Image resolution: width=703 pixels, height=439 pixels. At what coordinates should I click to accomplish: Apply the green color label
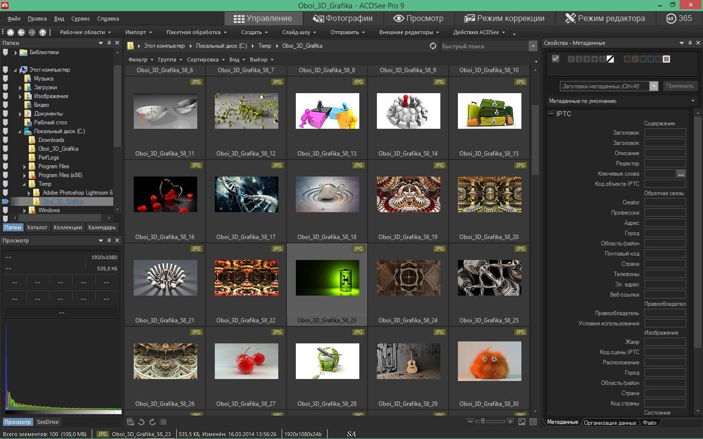pos(643,59)
